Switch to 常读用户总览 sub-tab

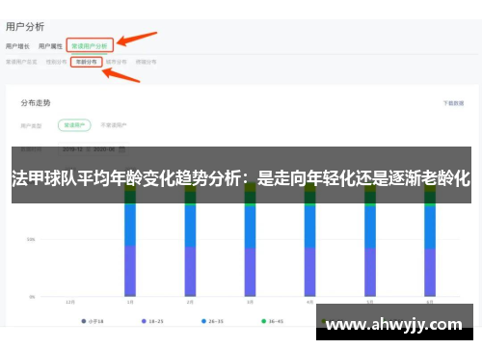coord(21,62)
